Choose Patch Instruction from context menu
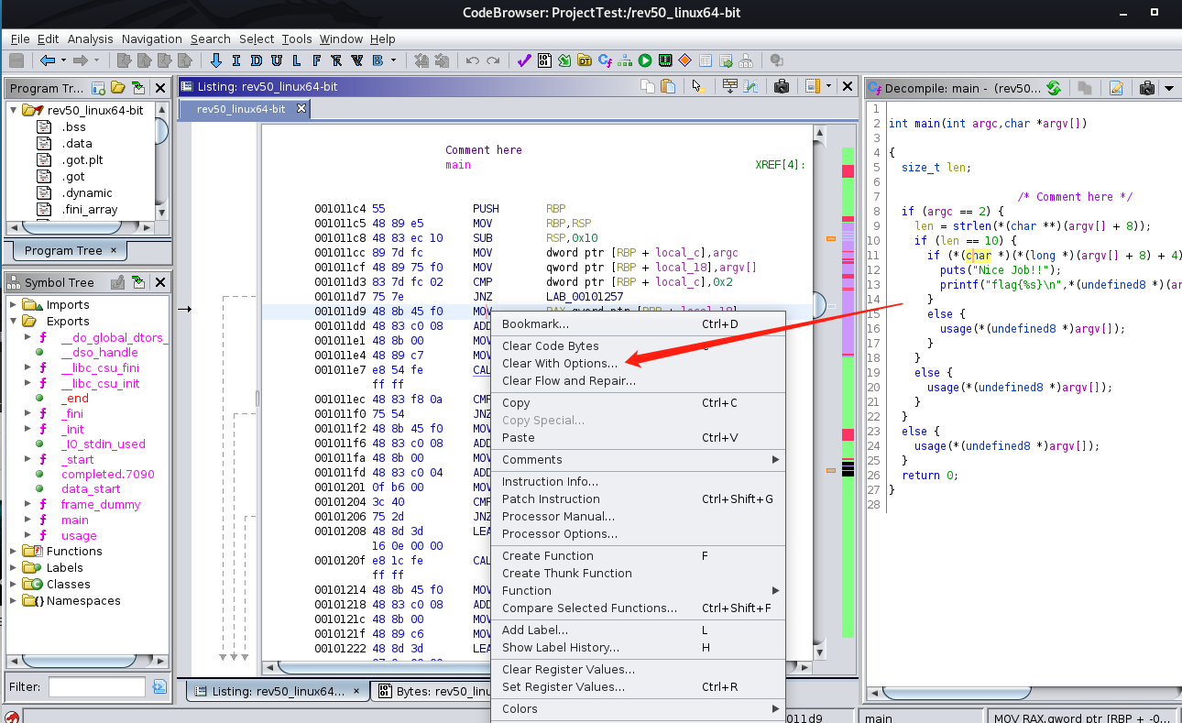 pos(551,498)
